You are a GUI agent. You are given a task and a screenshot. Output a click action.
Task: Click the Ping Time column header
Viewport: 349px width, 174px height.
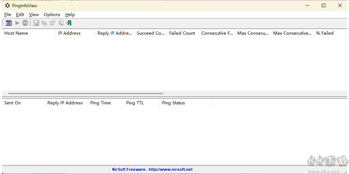[100, 103]
